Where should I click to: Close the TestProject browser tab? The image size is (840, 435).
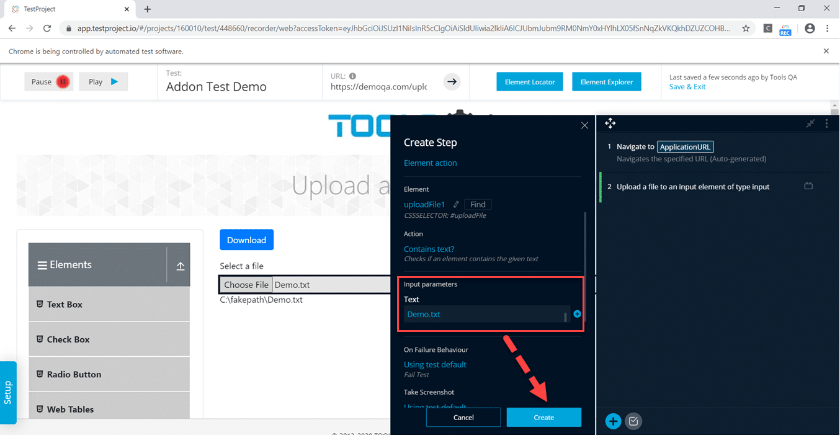pos(127,9)
